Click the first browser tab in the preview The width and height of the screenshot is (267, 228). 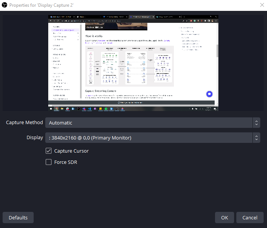pos(62,17)
